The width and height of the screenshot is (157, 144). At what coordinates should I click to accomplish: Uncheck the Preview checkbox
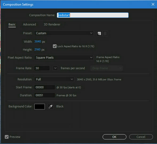pyautogui.click(x=7, y=137)
